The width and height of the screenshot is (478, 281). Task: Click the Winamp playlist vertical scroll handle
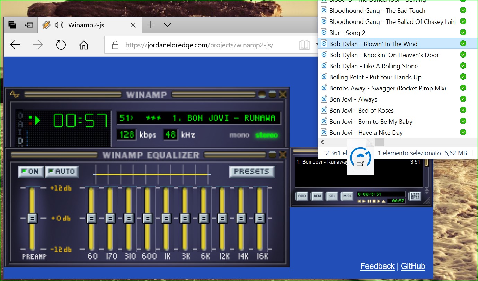427,162
